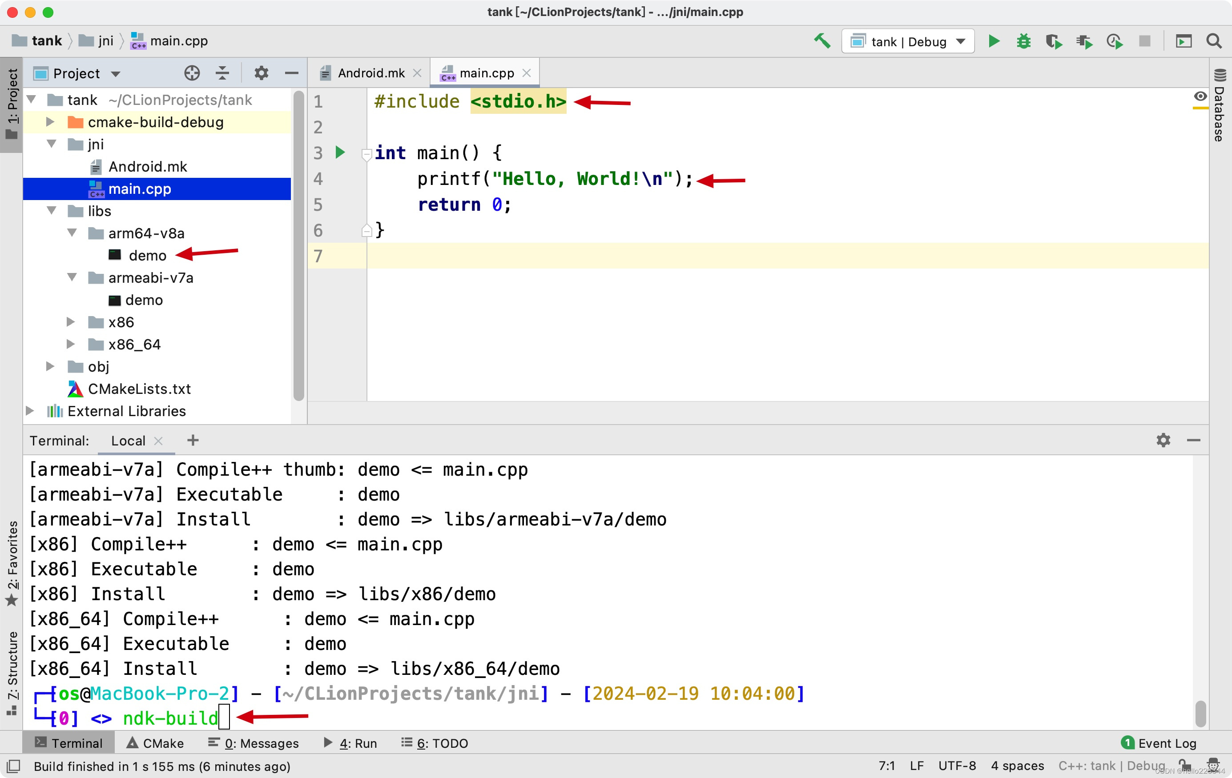This screenshot has width=1232, height=778.
Task: Click the project tree scrollbar
Action: click(x=299, y=245)
